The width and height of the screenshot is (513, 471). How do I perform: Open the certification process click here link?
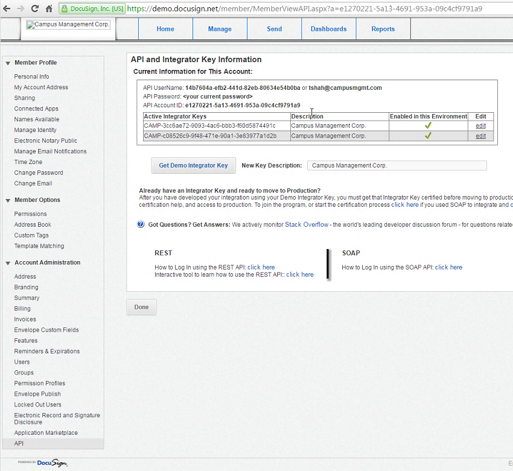[405, 204]
